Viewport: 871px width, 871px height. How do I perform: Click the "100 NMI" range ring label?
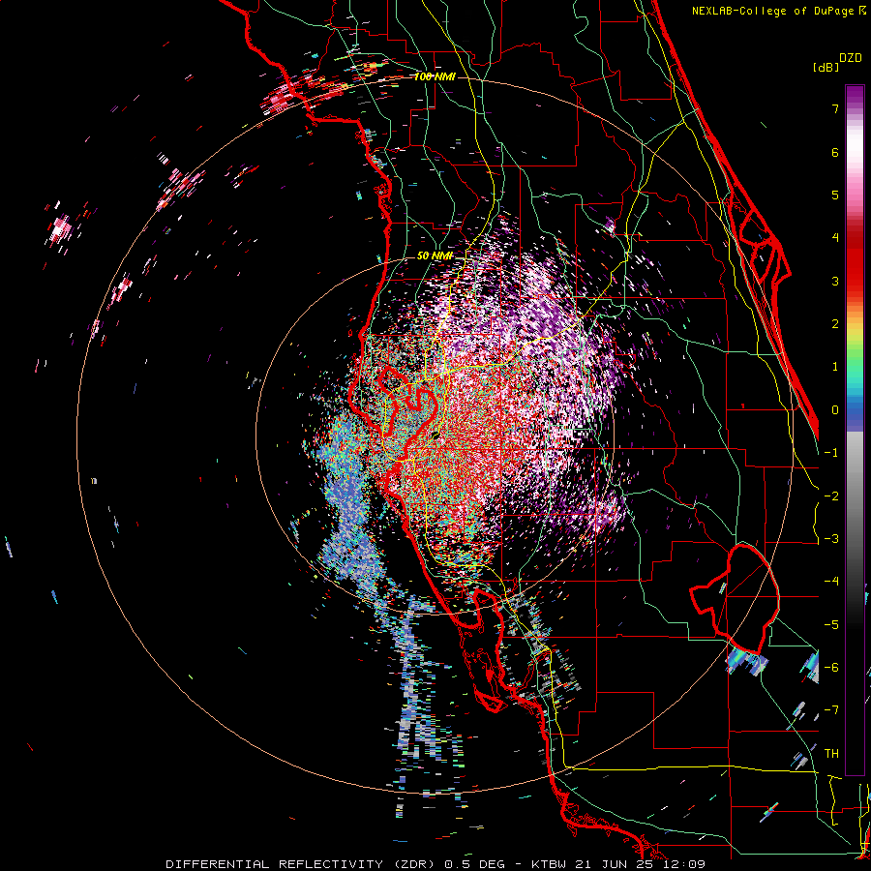point(435,76)
